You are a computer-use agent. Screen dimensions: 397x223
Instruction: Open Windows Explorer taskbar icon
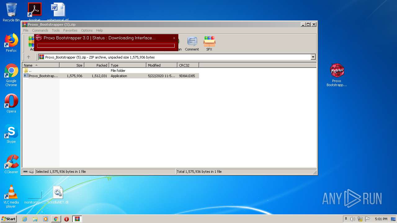[x=35, y=219]
